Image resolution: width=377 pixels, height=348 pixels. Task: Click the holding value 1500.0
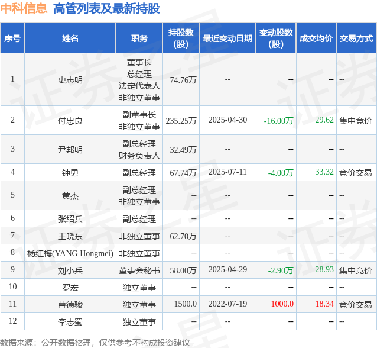coord(185,304)
